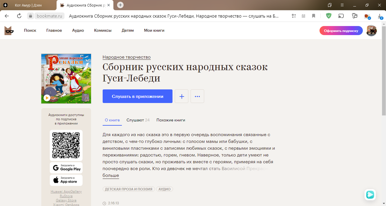Click the QR code image
This screenshot has height=206, width=386.
click(x=66, y=145)
